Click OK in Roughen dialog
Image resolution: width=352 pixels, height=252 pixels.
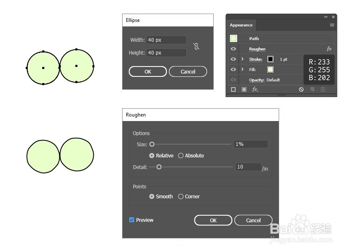213,220
